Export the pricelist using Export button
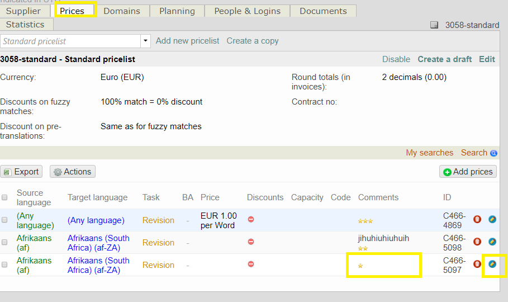Image resolution: width=508 pixels, height=302 pixels. tap(21, 172)
